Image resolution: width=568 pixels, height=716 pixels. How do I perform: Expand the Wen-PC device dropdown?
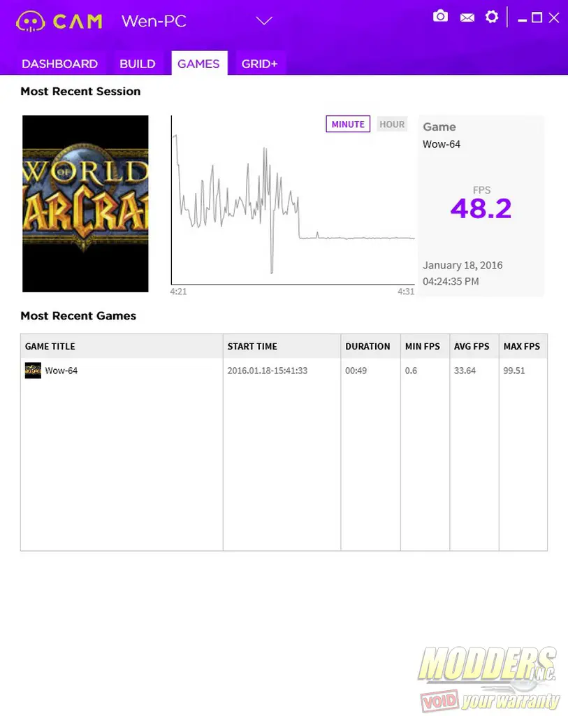point(264,21)
